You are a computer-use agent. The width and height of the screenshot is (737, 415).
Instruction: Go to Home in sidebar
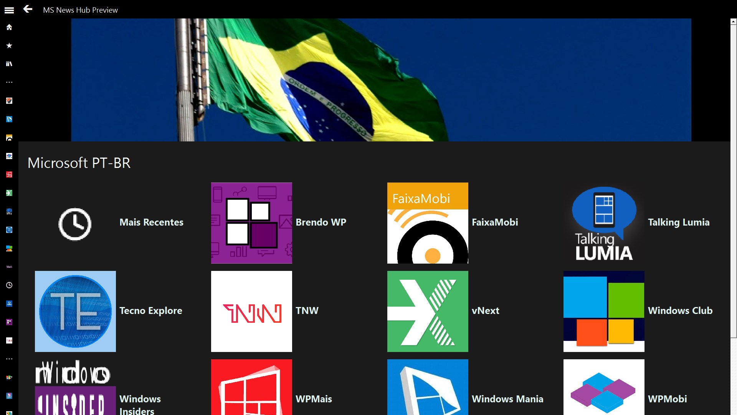click(x=9, y=27)
